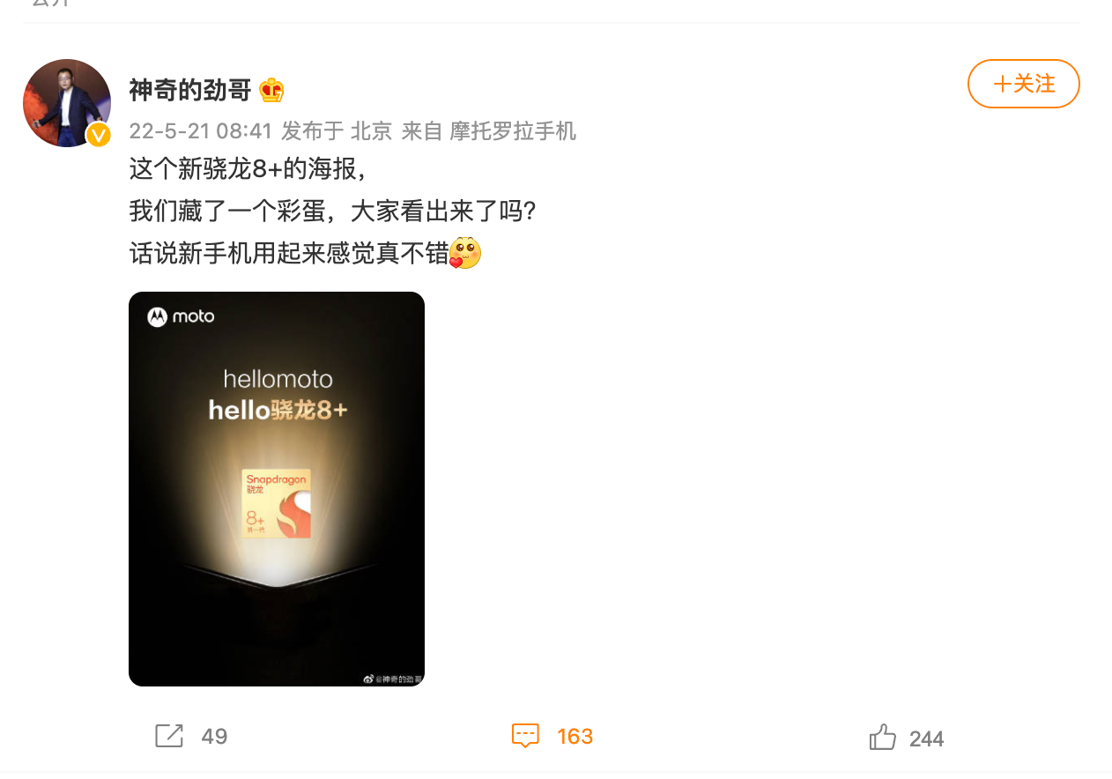The height and width of the screenshot is (779, 1112).
Task: Click the Weibo watermark on the poster
Action: pyautogui.click(x=393, y=679)
